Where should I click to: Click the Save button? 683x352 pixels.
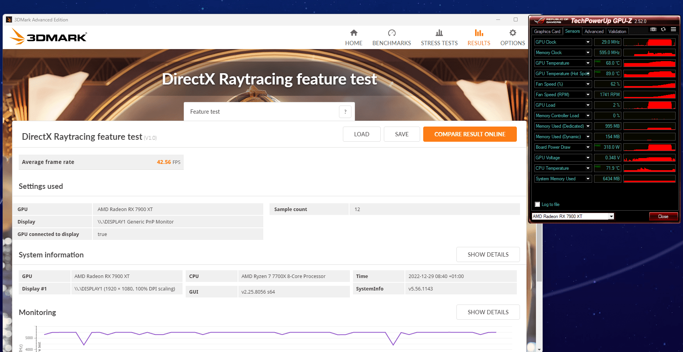click(x=402, y=134)
